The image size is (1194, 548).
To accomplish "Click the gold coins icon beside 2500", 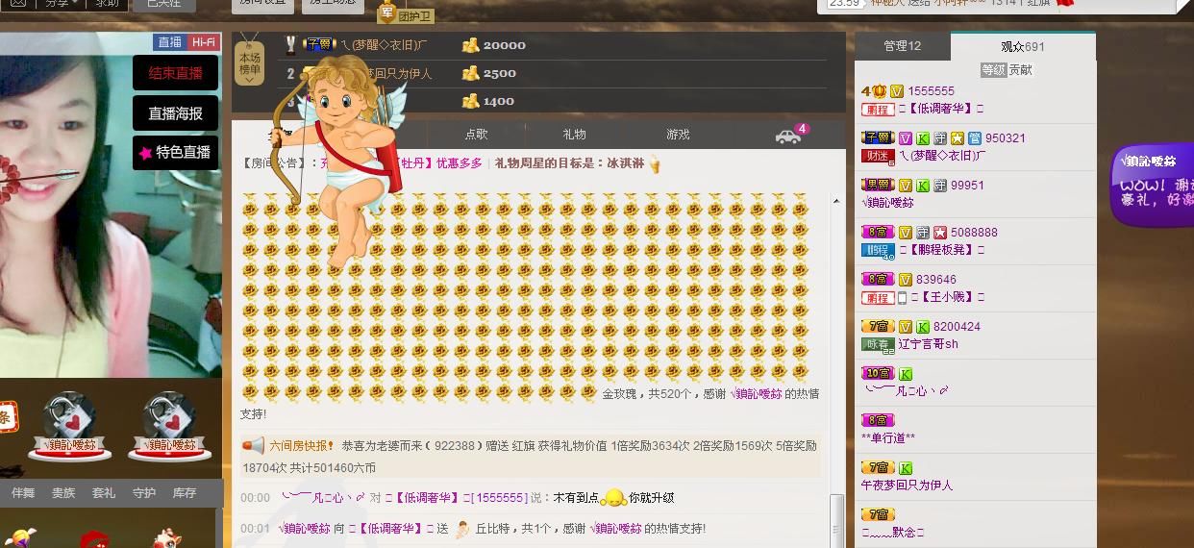I will [x=470, y=73].
